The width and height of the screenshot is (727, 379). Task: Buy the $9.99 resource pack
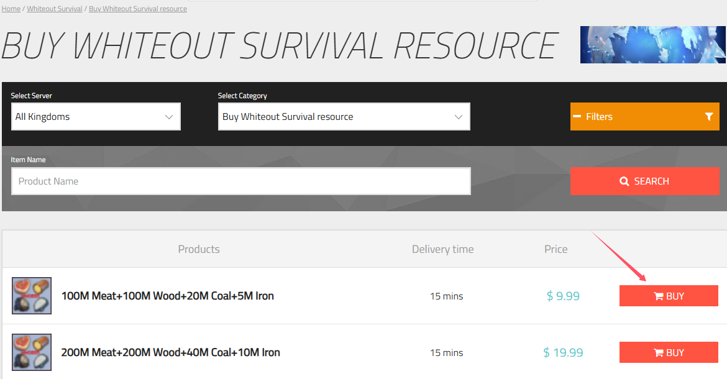click(669, 296)
